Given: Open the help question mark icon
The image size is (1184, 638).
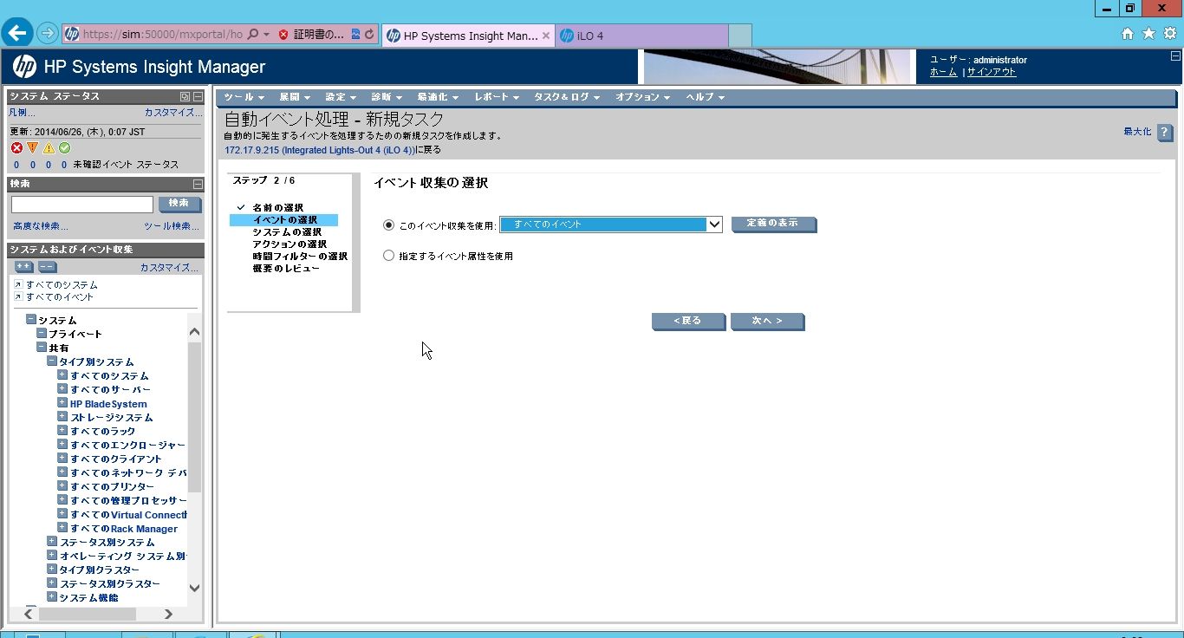Looking at the screenshot, I should pos(1165,132).
